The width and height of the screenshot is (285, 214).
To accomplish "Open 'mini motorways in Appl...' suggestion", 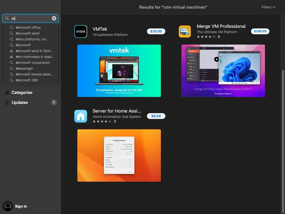I will tap(31, 57).
